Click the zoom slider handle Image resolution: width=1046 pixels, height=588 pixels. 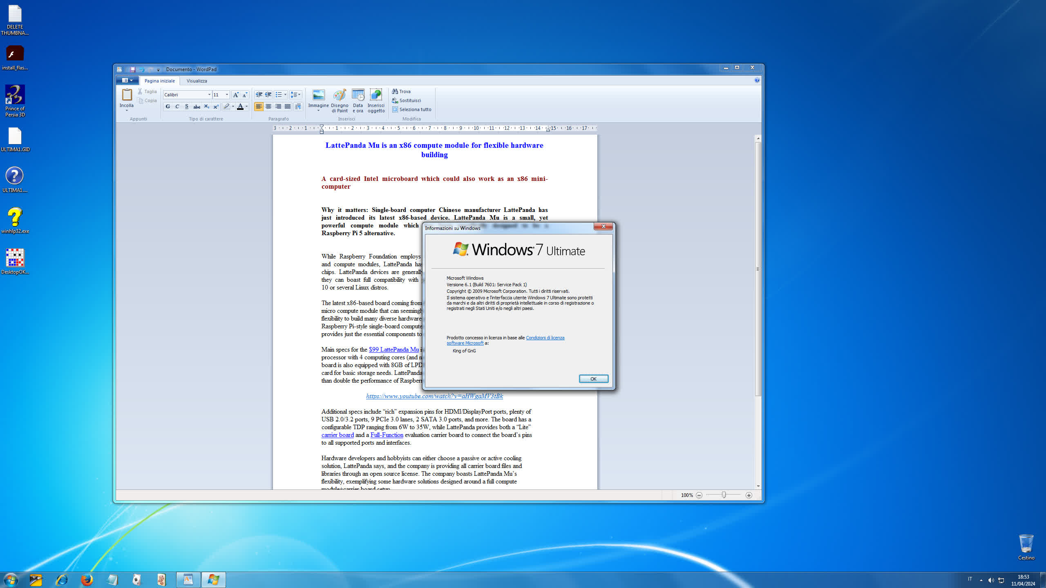724,495
